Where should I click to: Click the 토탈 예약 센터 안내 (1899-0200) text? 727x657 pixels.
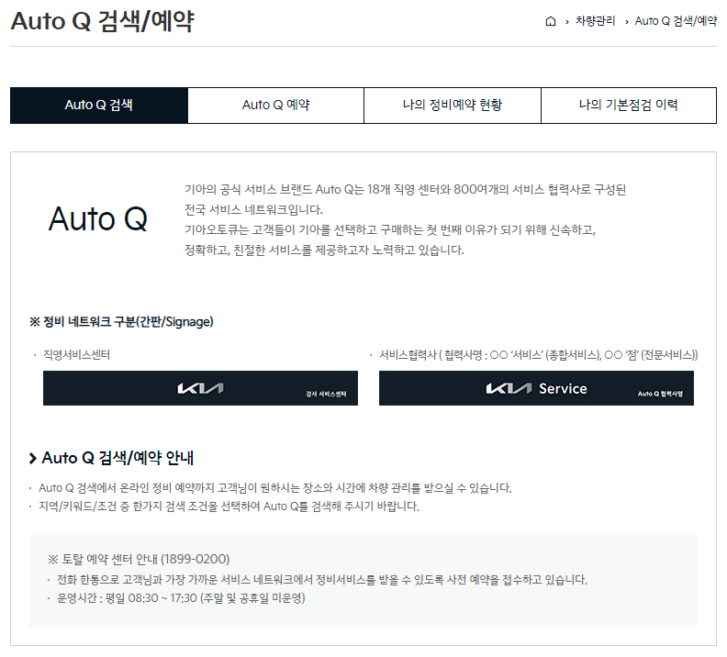[139, 559]
